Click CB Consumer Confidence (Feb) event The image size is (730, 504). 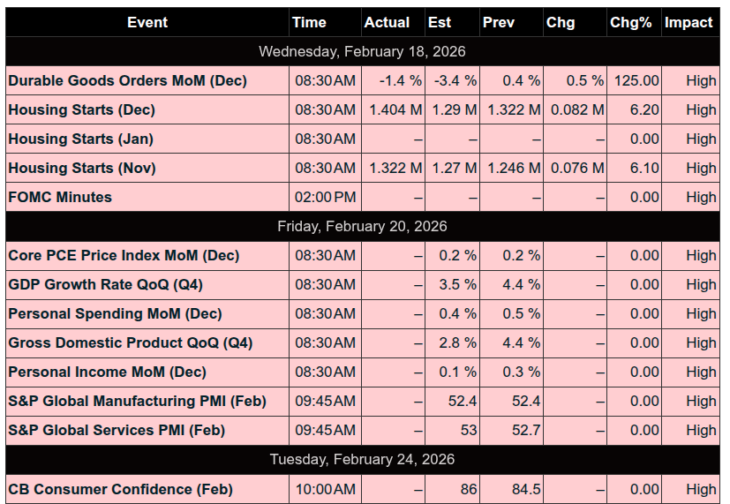120,488
